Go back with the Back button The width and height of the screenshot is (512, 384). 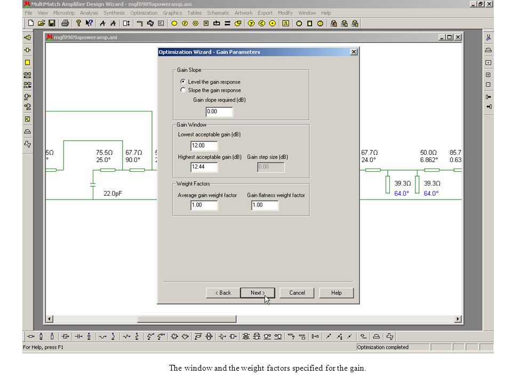coord(223,293)
